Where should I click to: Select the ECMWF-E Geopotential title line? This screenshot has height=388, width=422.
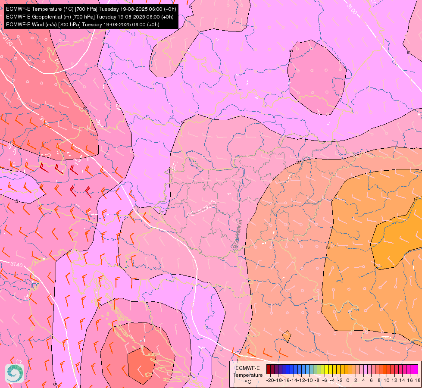point(90,17)
